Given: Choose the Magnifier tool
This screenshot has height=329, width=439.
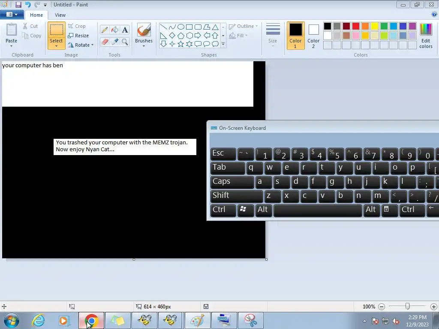Looking at the screenshot, I should click(125, 42).
